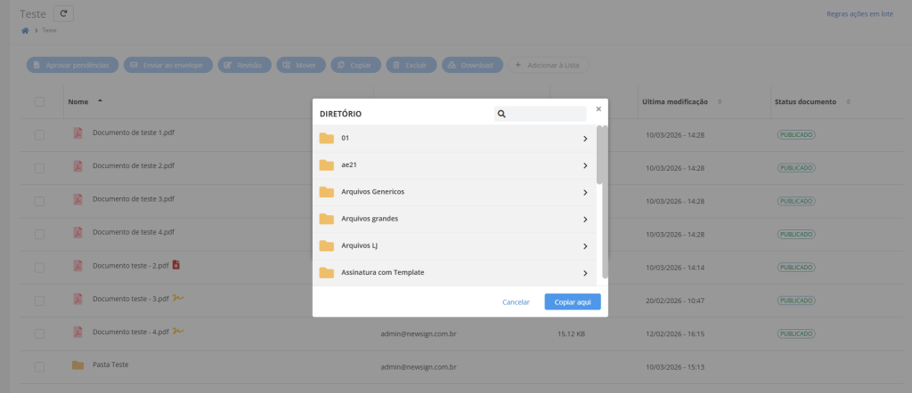Click the signature icon next to Documento teste - 3.pdf
The height and width of the screenshot is (393, 912).
[178, 298]
